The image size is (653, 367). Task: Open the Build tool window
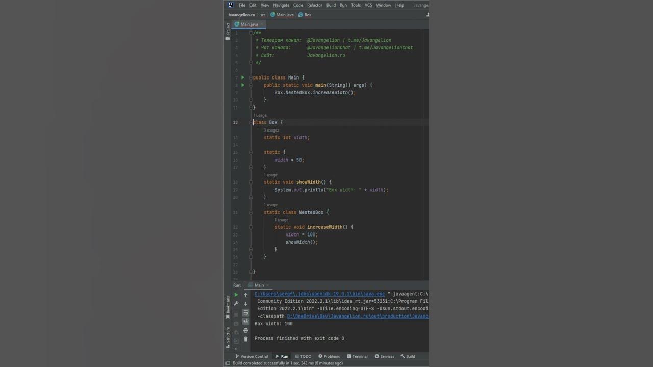tap(408, 356)
